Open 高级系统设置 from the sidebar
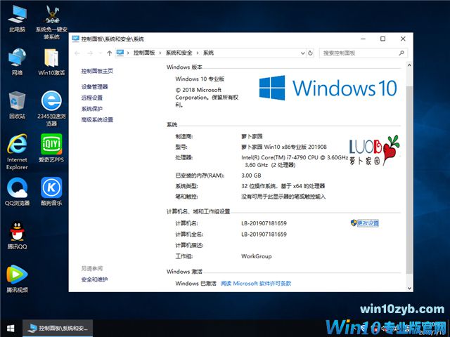 [97, 119]
